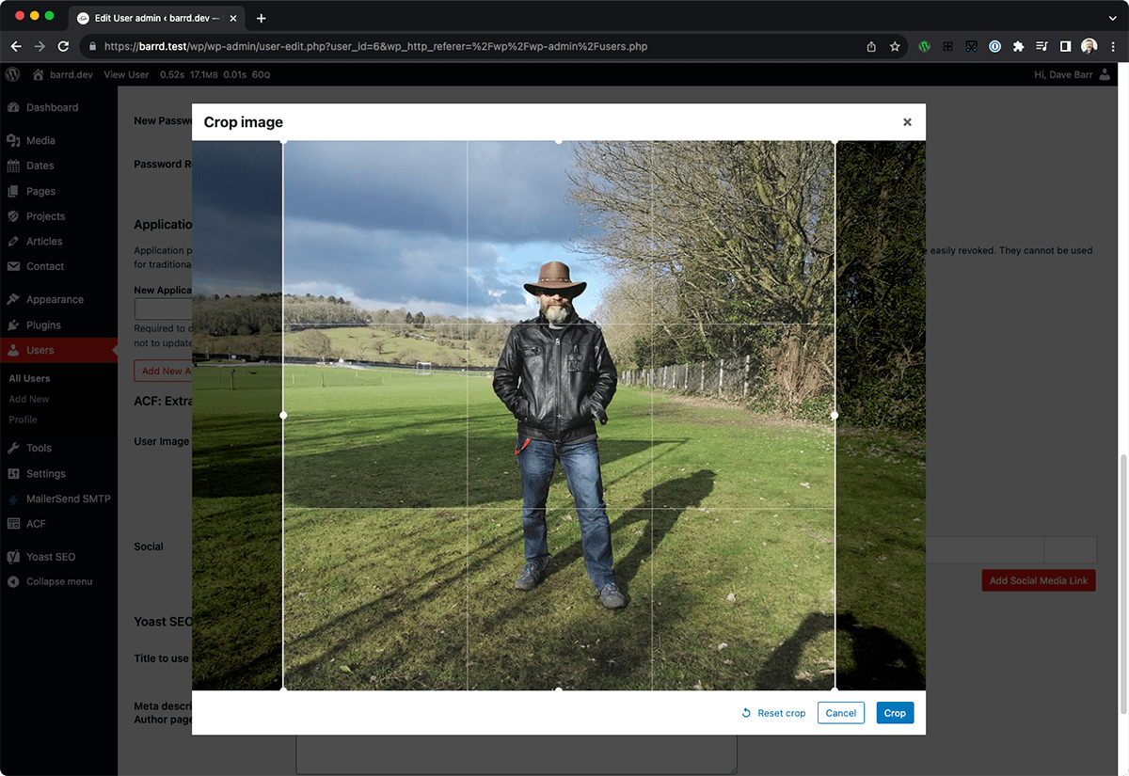This screenshot has width=1129, height=776.
Task: Open the Tools section in the sidebar
Action: pyautogui.click(x=38, y=448)
